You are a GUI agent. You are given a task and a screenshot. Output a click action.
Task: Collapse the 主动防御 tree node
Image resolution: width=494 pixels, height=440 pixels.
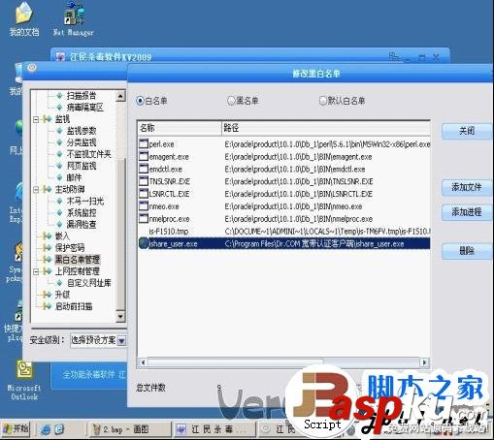36,189
